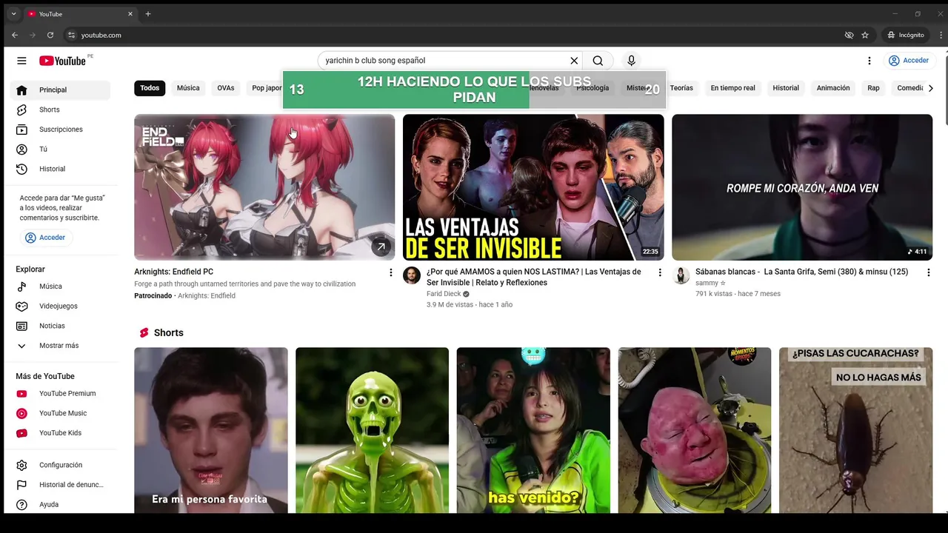Expand Mostrar más in sidebar
Image resolution: width=948 pixels, height=533 pixels.
point(60,346)
